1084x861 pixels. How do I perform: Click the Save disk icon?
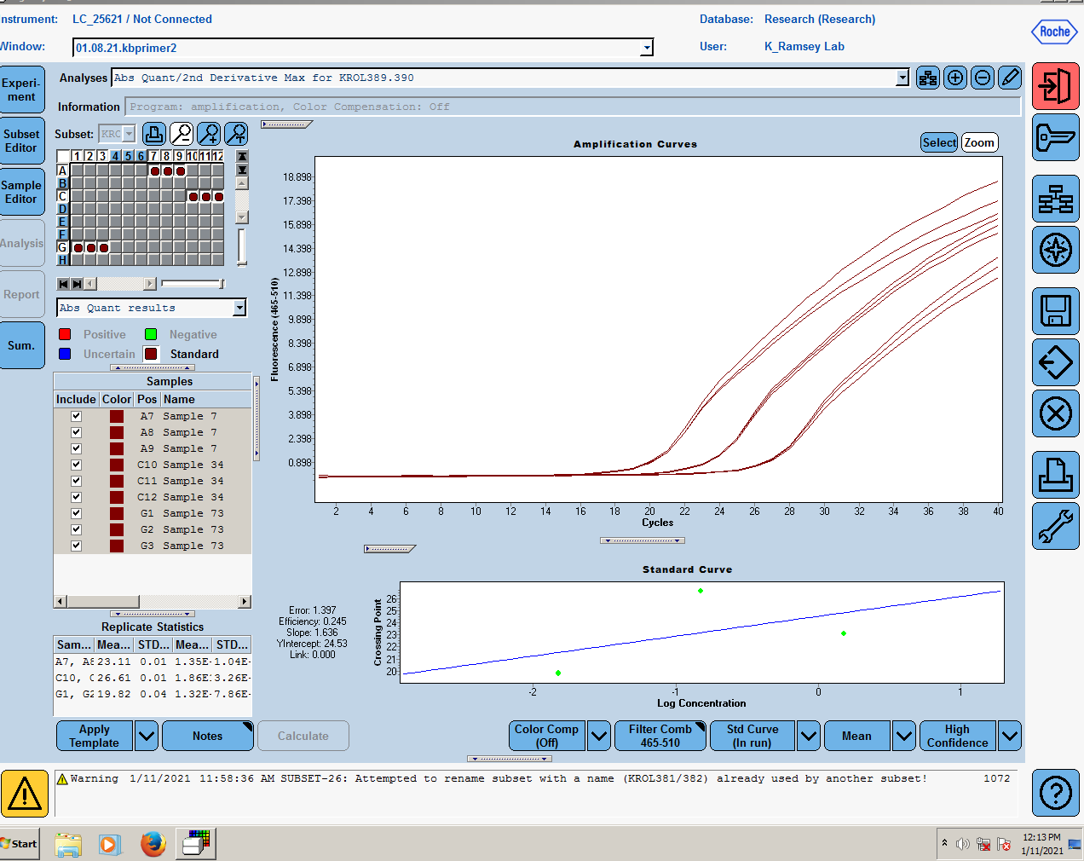coord(1055,310)
